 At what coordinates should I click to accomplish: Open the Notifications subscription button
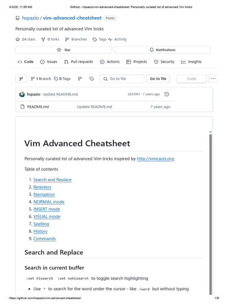[x=162, y=50]
